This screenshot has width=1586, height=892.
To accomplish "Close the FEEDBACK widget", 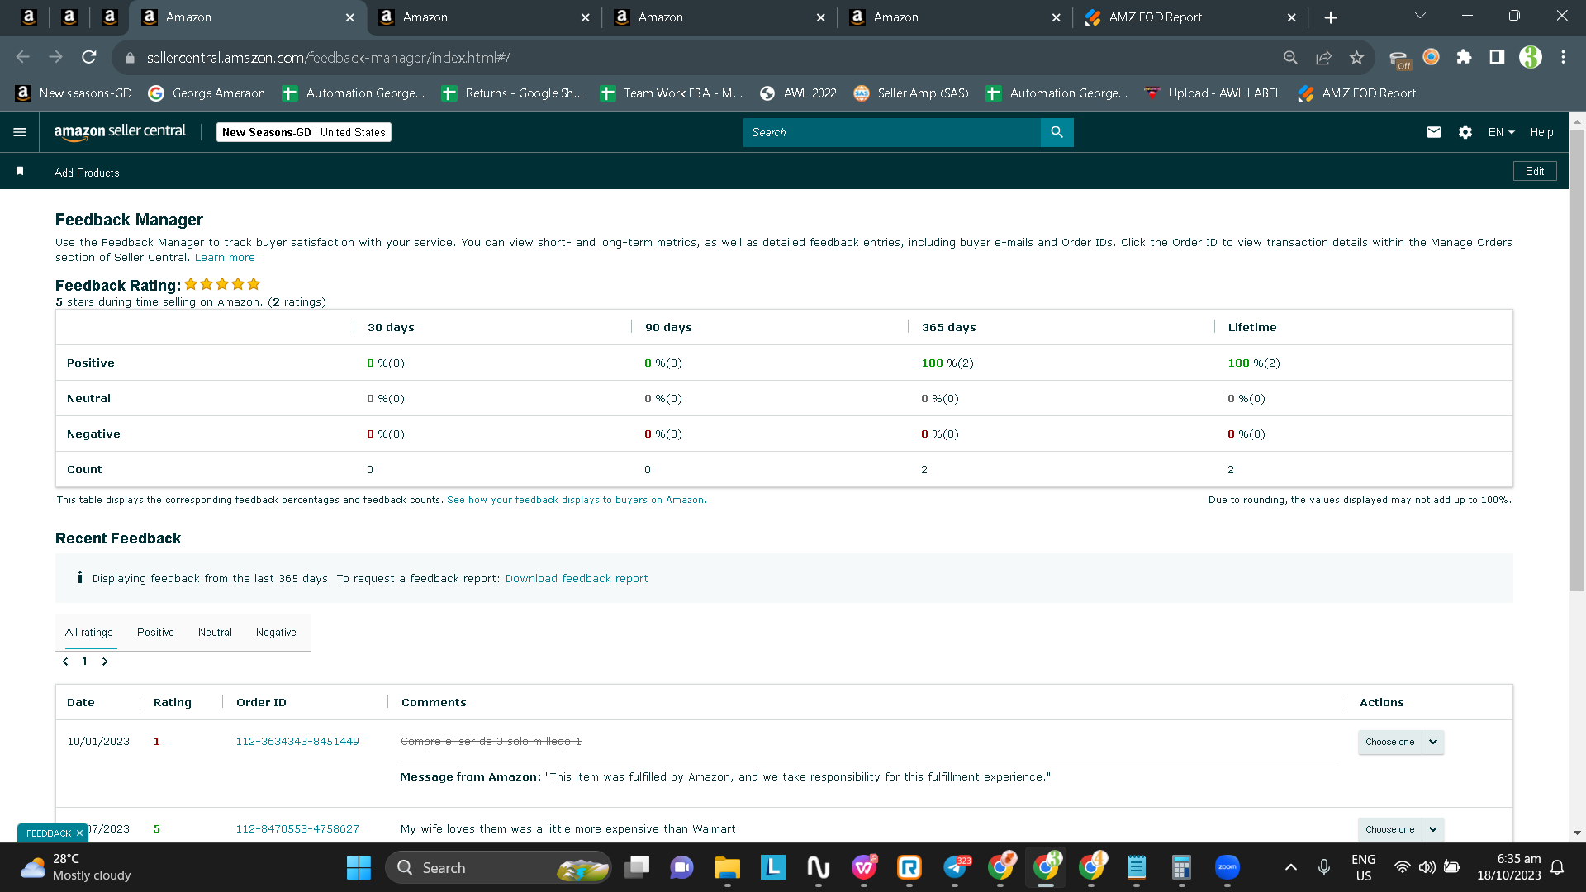I will pyautogui.click(x=79, y=833).
